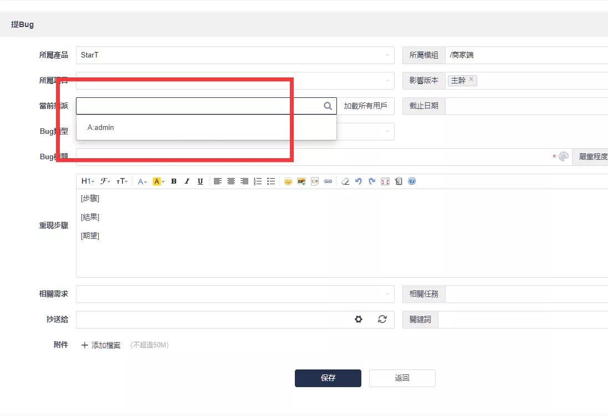
Task: Click the [步驟] line in editor
Action: (x=90, y=199)
